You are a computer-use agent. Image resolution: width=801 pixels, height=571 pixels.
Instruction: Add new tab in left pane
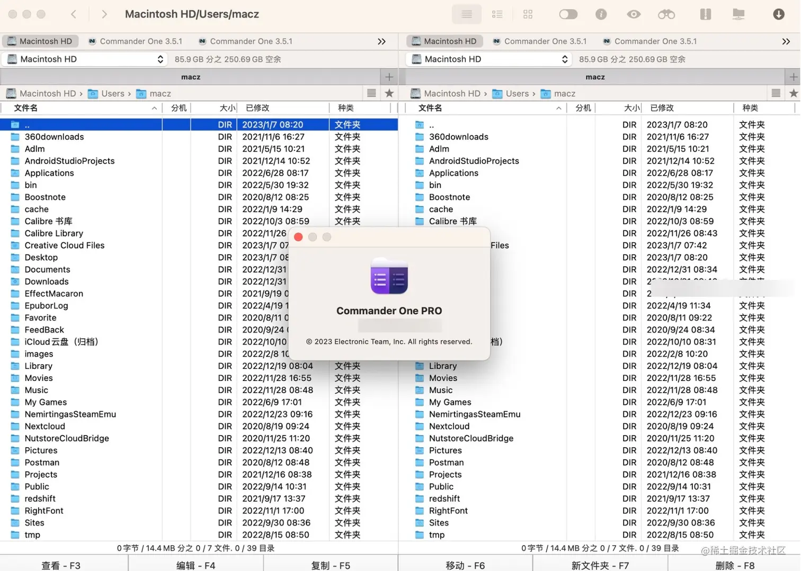tap(389, 77)
